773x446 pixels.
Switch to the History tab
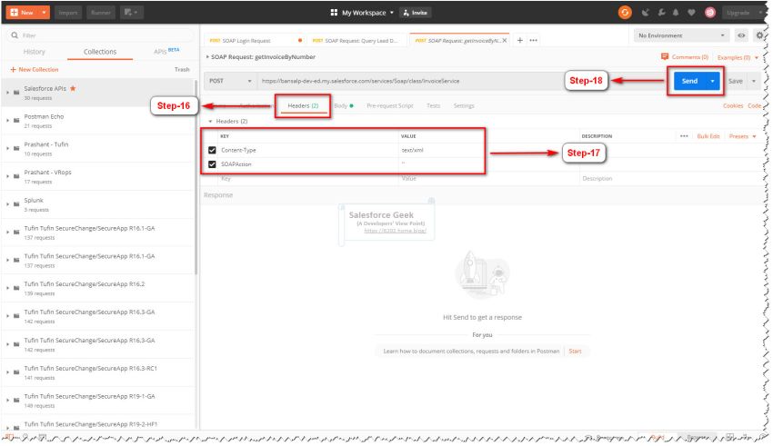34,52
